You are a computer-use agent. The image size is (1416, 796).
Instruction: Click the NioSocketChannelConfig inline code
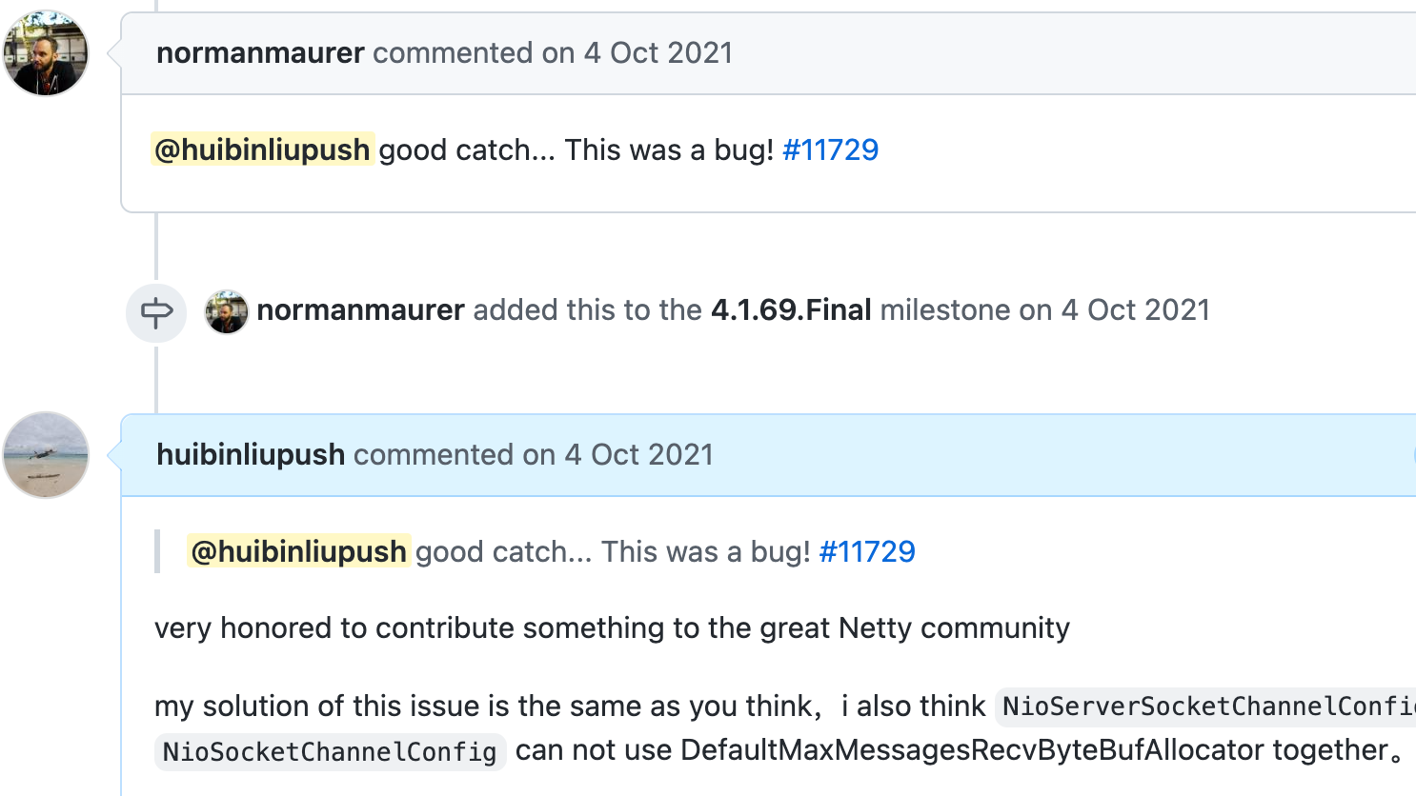[x=330, y=751]
